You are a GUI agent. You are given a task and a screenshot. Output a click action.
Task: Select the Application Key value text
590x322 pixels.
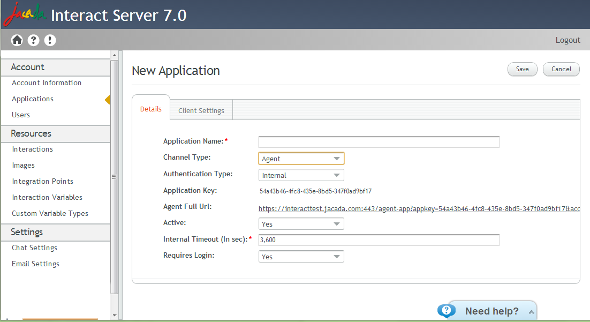tap(315, 191)
